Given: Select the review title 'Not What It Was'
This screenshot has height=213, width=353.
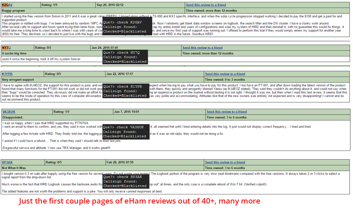Looking at the screenshot, I should coord(14,168).
